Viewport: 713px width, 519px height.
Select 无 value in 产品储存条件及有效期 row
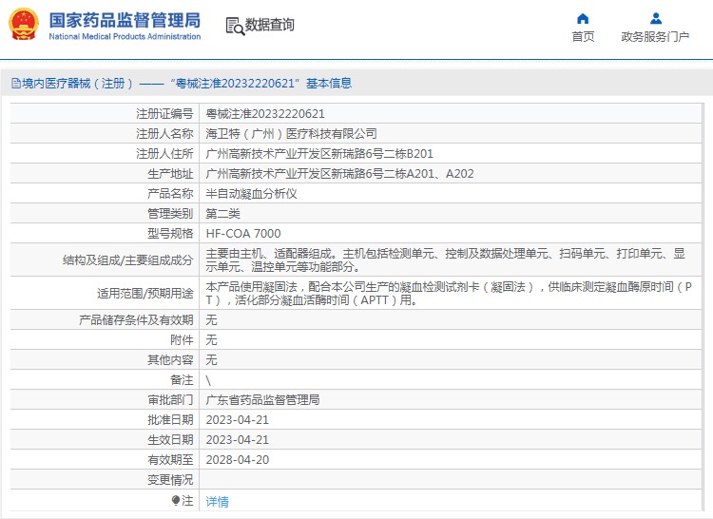tap(211, 320)
